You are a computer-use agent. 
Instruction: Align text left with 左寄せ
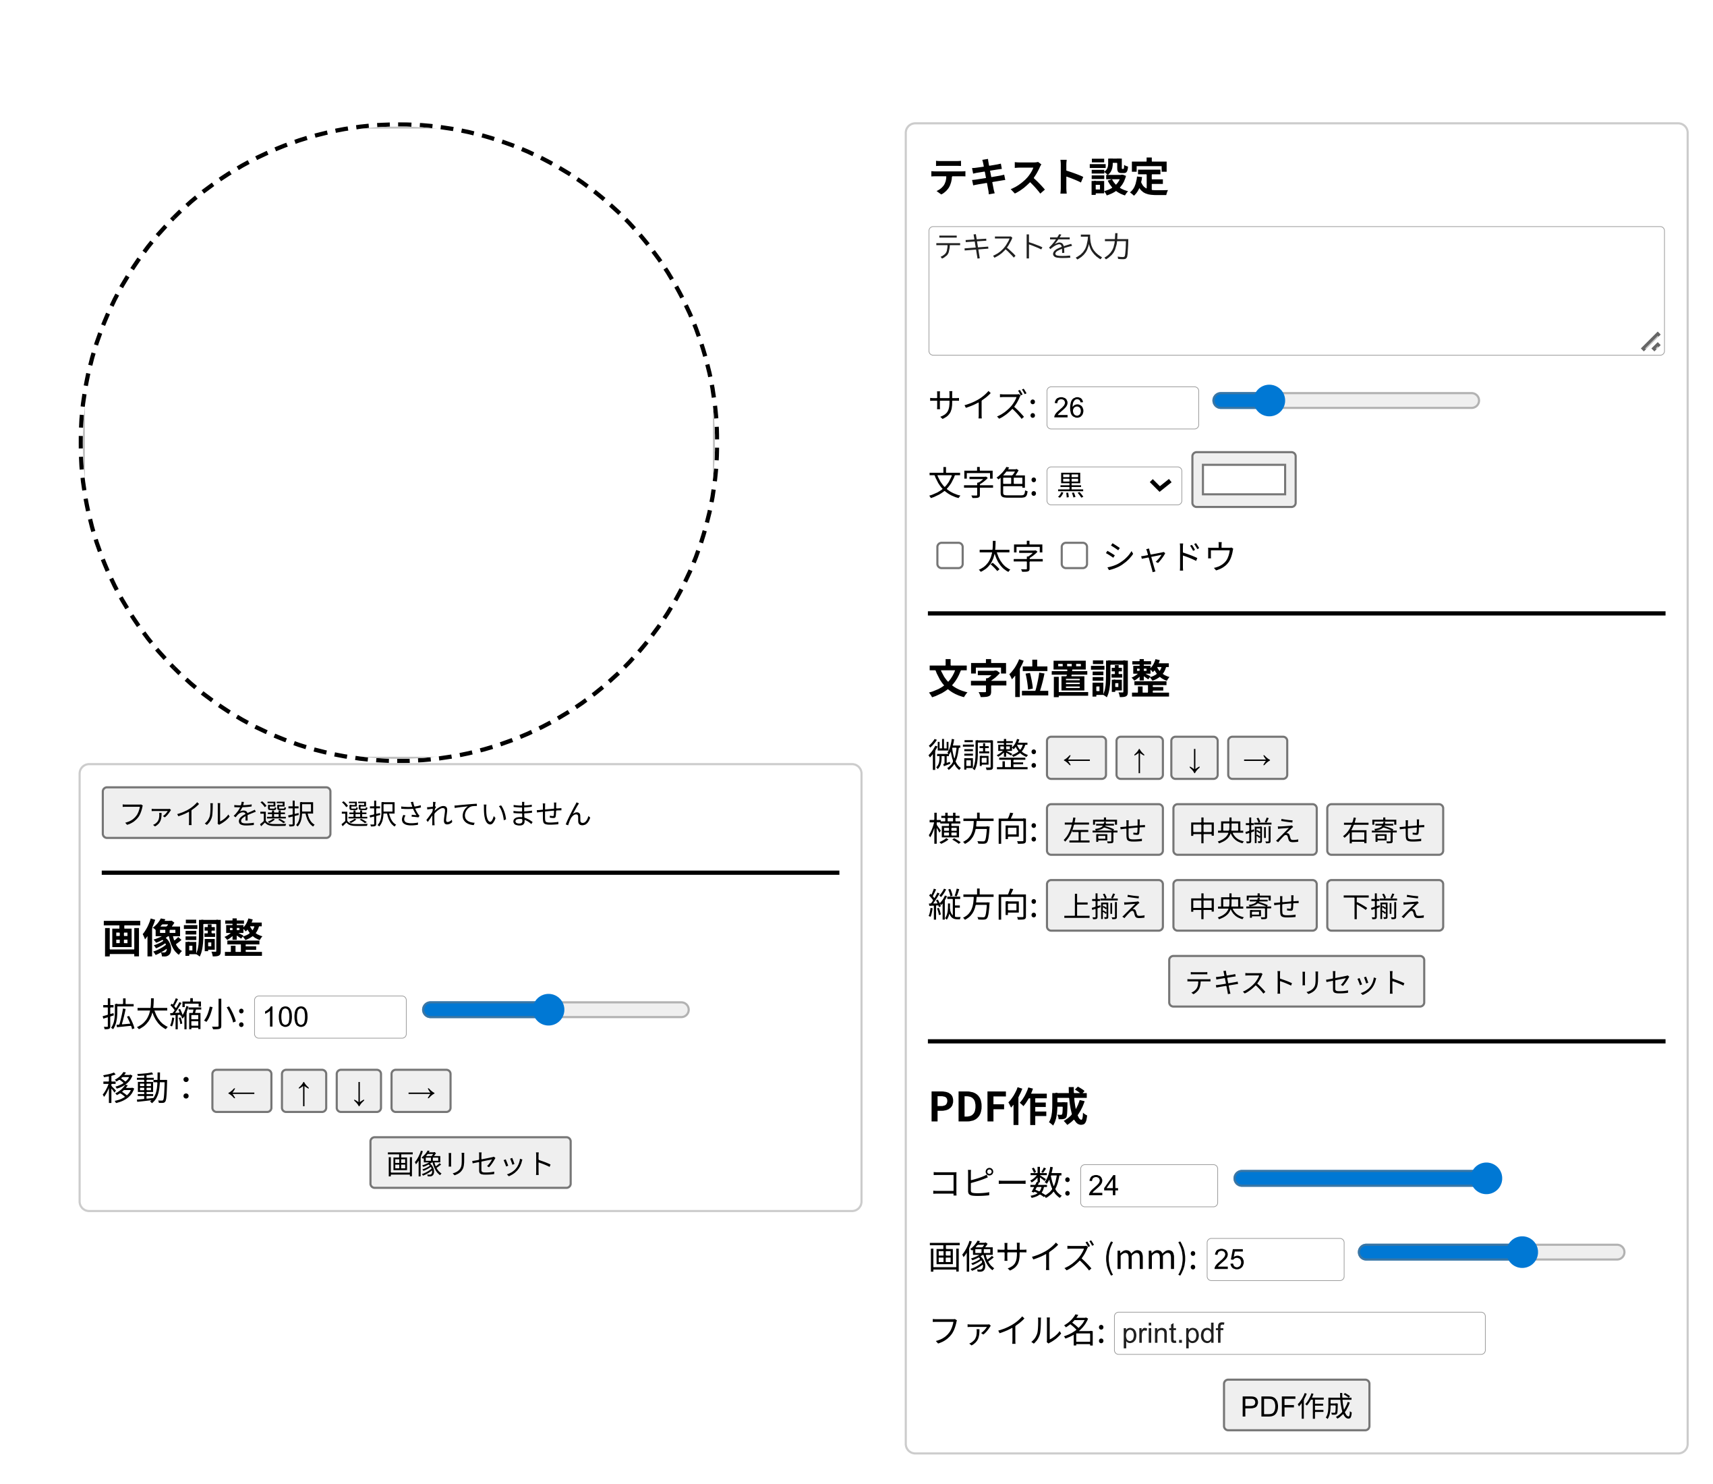click(1105, 829)
